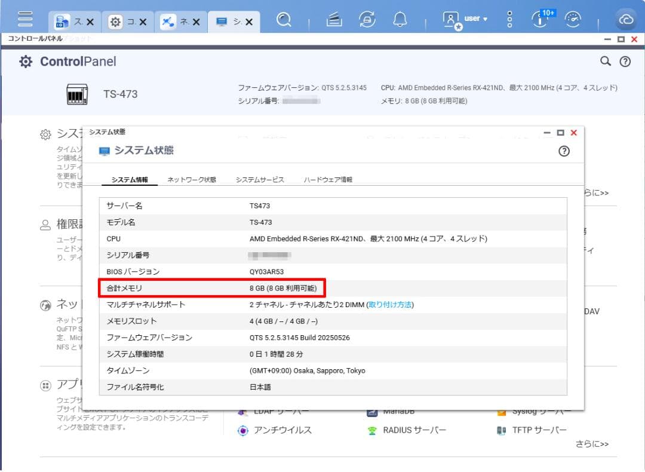Click the TFTP サーバー link
This screenshot has height=472, width=645.
(539, 430)
